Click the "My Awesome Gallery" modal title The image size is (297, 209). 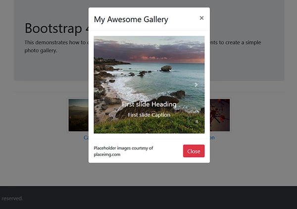(x=131, y=19)
